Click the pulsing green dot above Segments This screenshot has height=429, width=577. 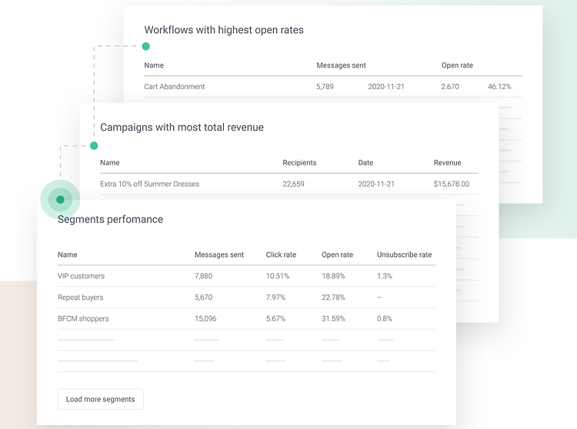pyautogui.click(x=60, y=200)
